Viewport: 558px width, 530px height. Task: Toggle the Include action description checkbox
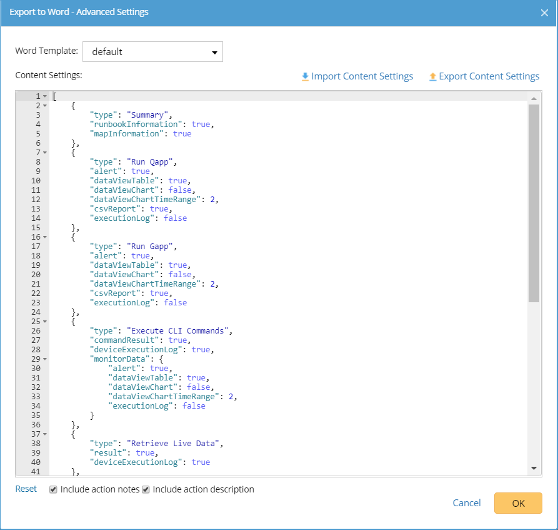[x=146, y=489]
